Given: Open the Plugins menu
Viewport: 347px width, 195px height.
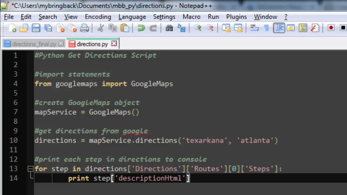Looking at the screenshot, I should [x=236, y=17].
